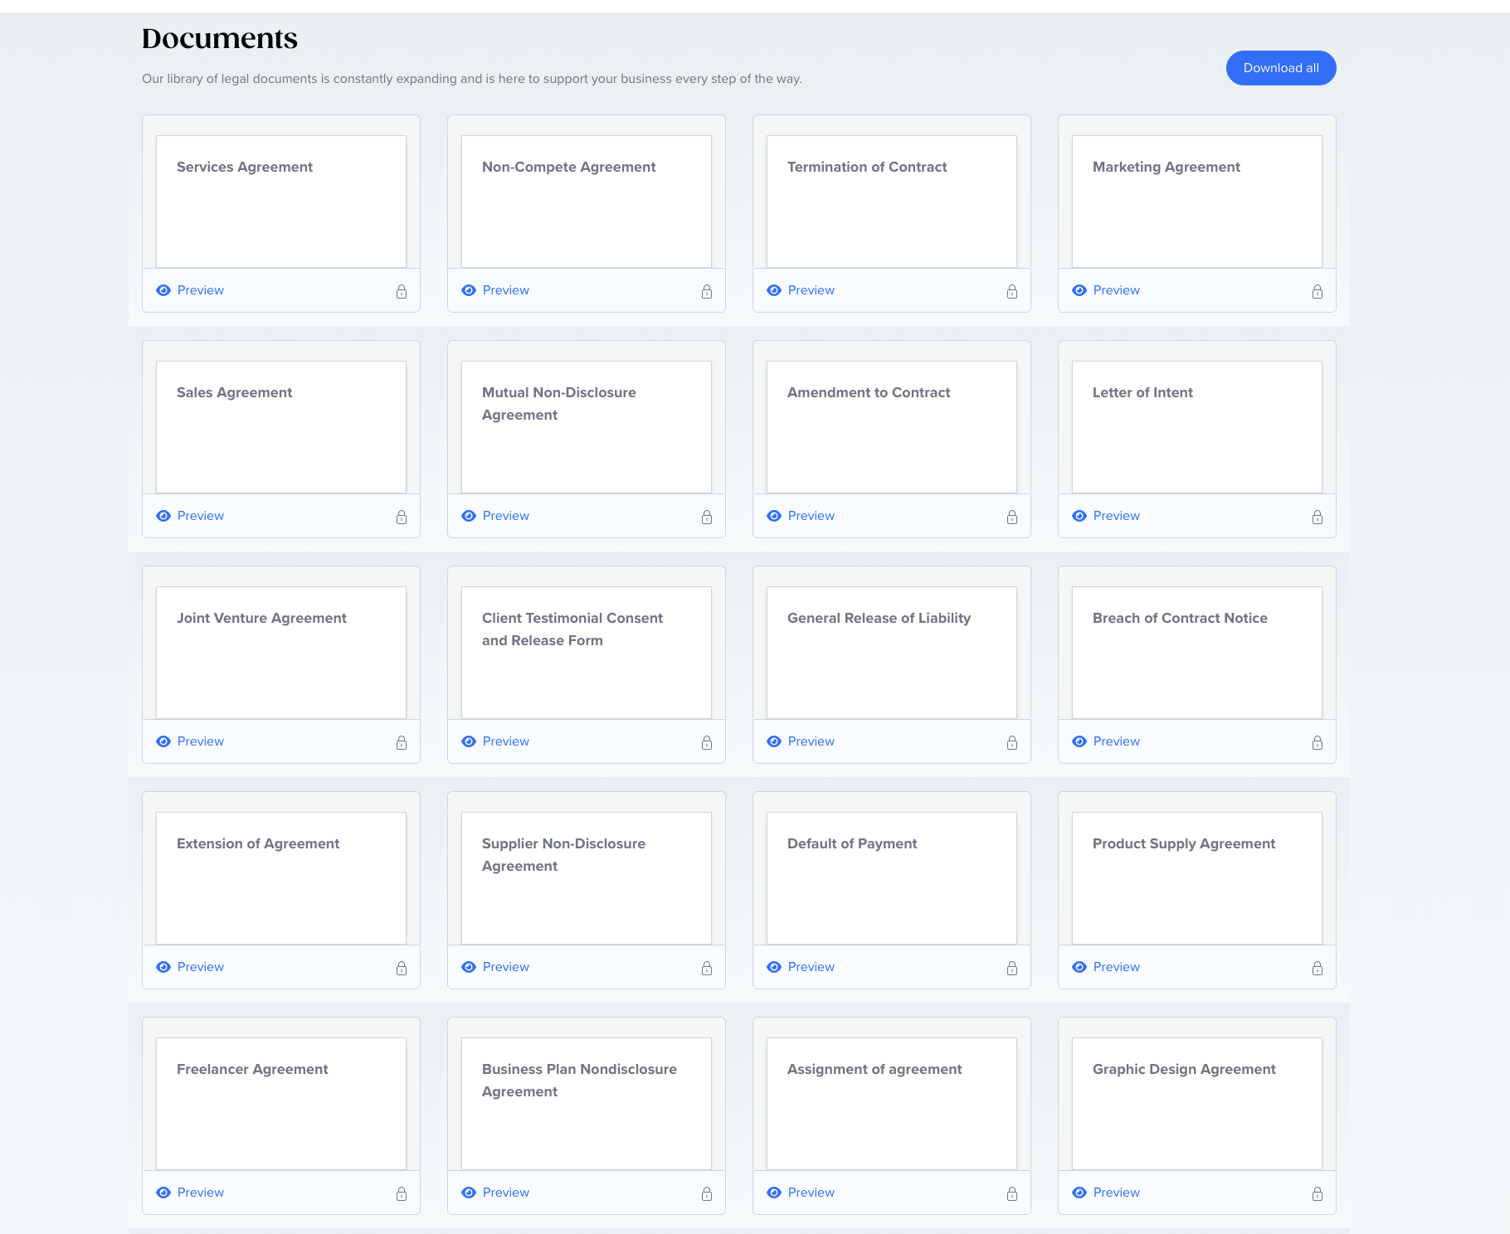This screenshot has height=1234, width=1510.
Task: Preview the Breach of Contract Notice
Action: click(x=1106, y=741)
